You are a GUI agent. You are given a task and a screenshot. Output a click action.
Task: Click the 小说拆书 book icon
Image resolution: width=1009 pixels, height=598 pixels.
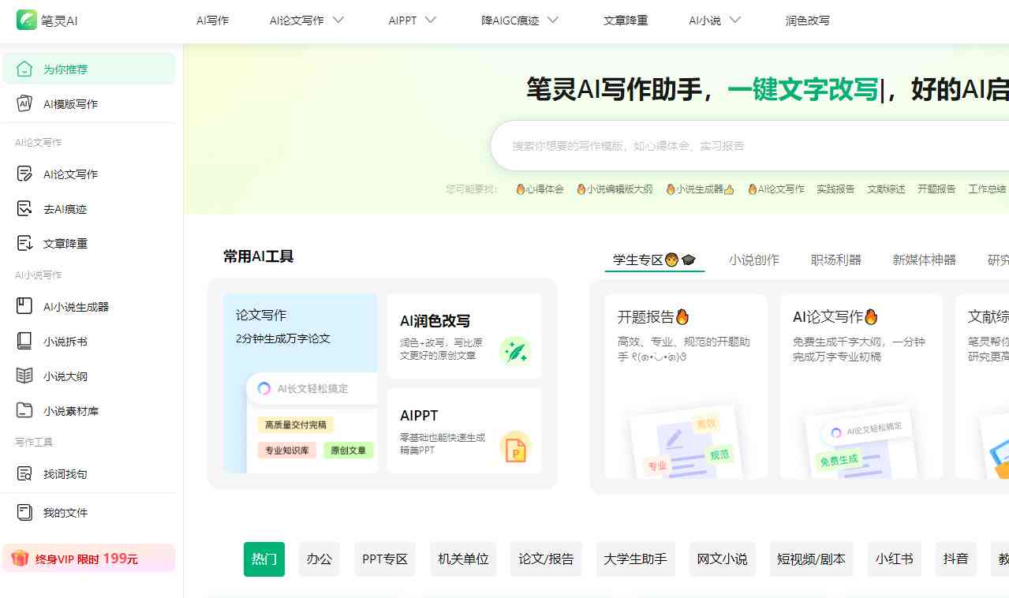point(24,341)
